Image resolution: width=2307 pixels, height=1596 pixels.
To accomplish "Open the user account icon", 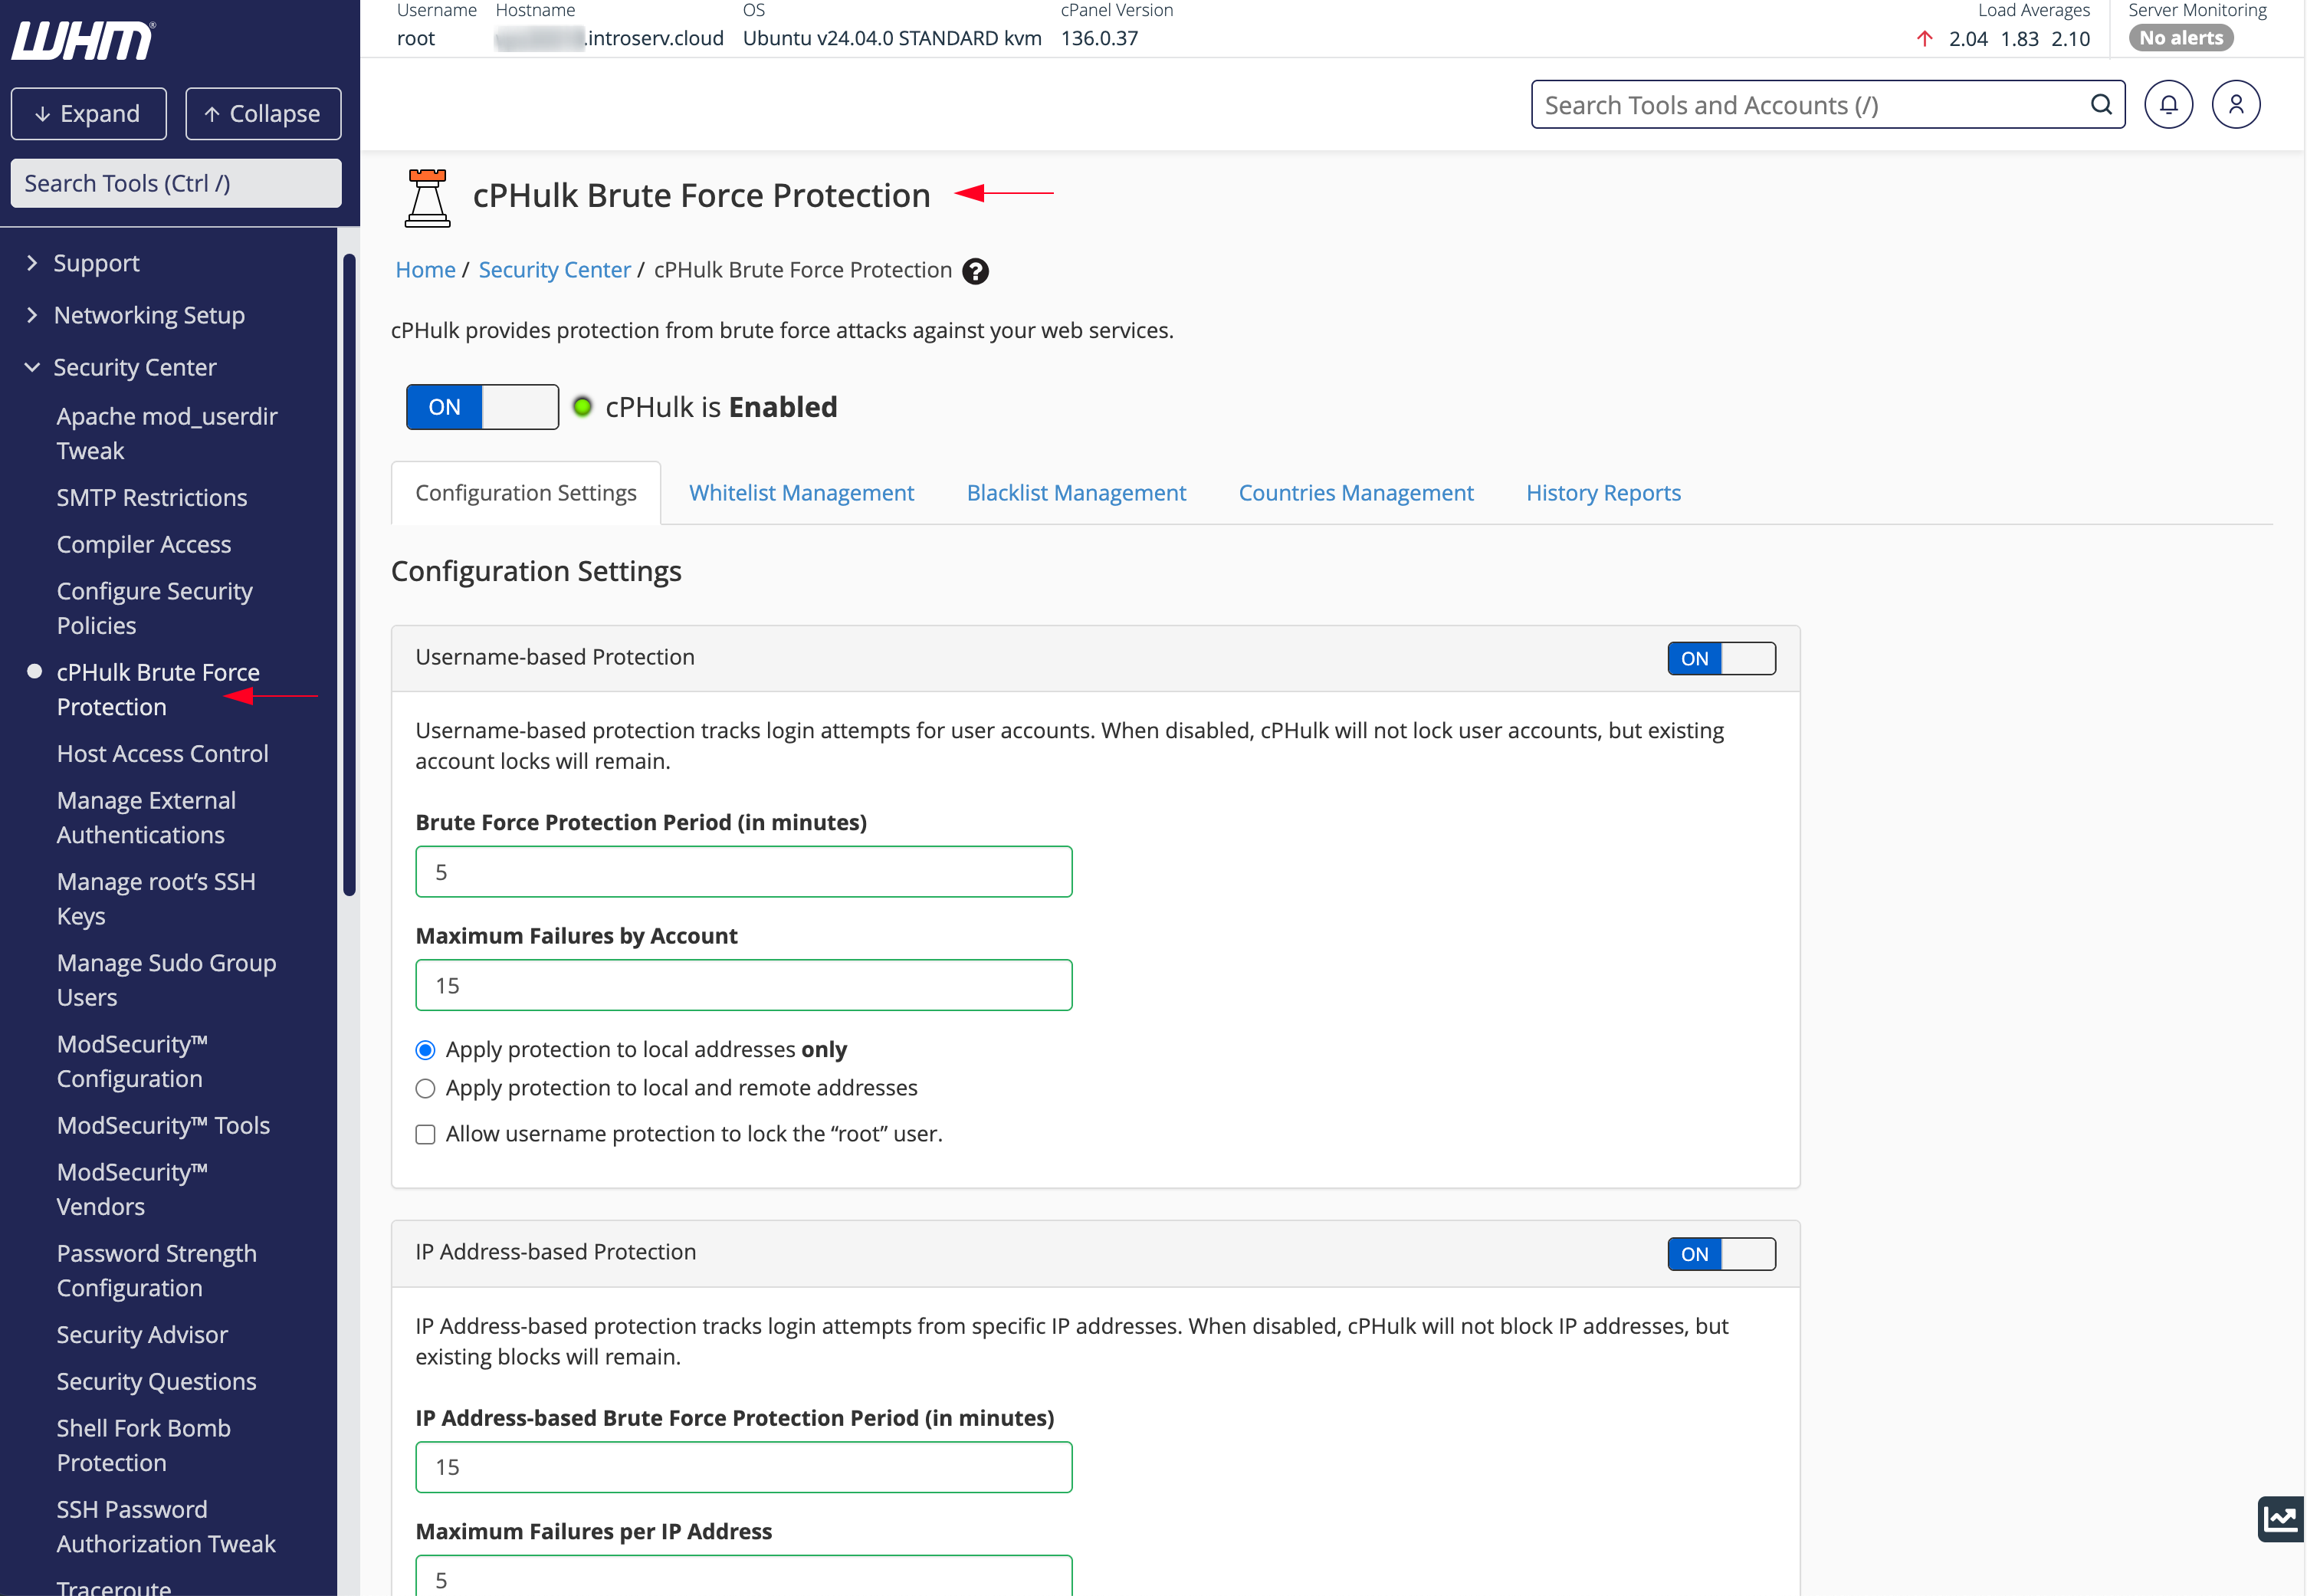I will 2236,105.
